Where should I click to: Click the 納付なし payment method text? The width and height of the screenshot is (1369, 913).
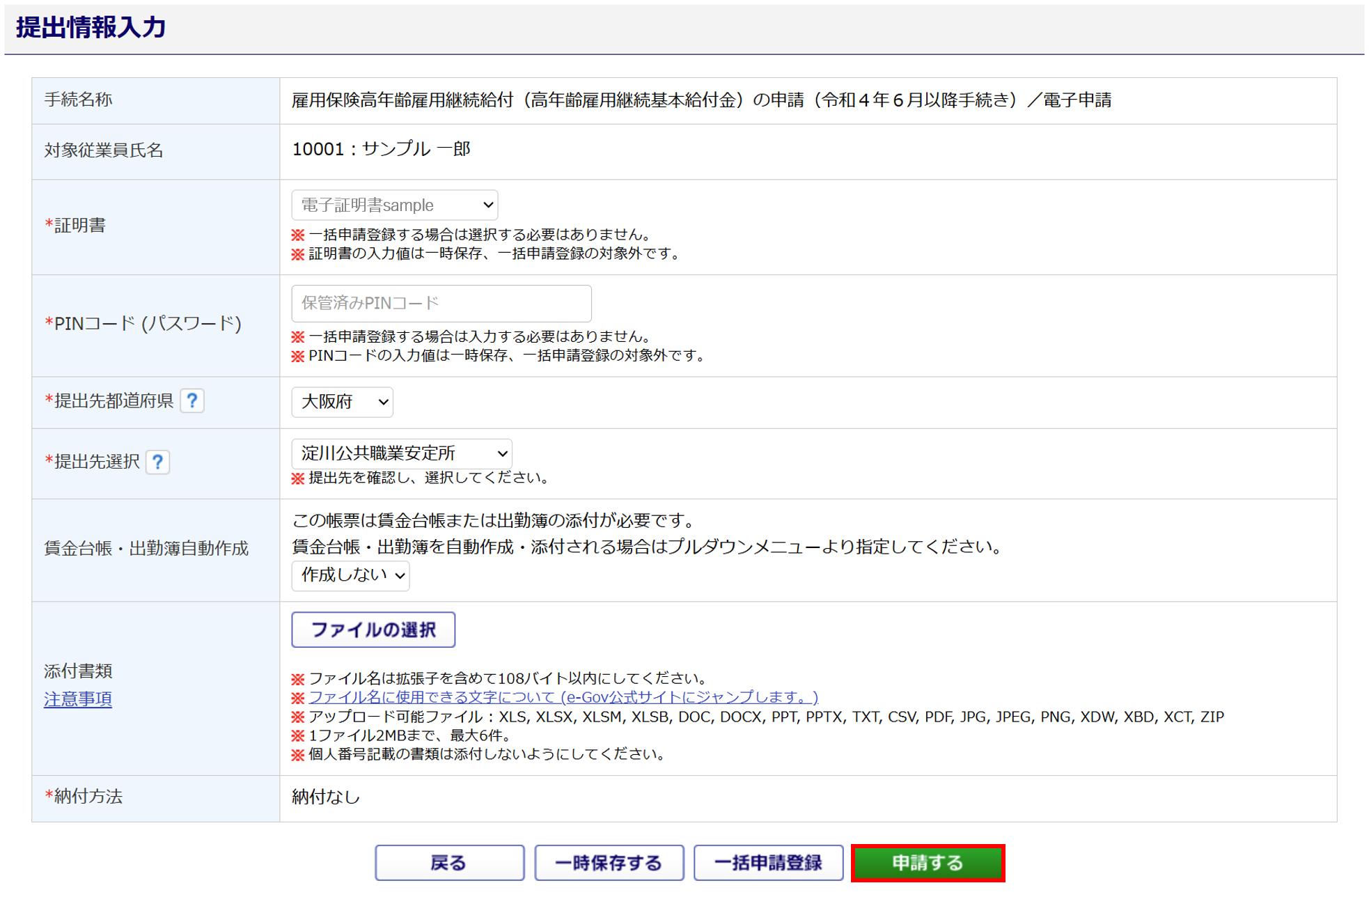[x=325, y=797]
